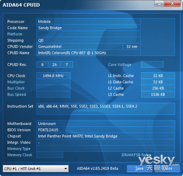Click the CPUID Rev. box showing 2A
Screen dimensions: 183x176
pos(55,65)
